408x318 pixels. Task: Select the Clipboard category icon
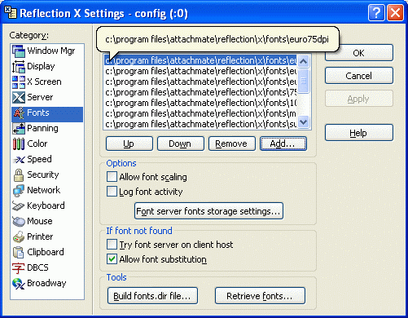(19, 253)
